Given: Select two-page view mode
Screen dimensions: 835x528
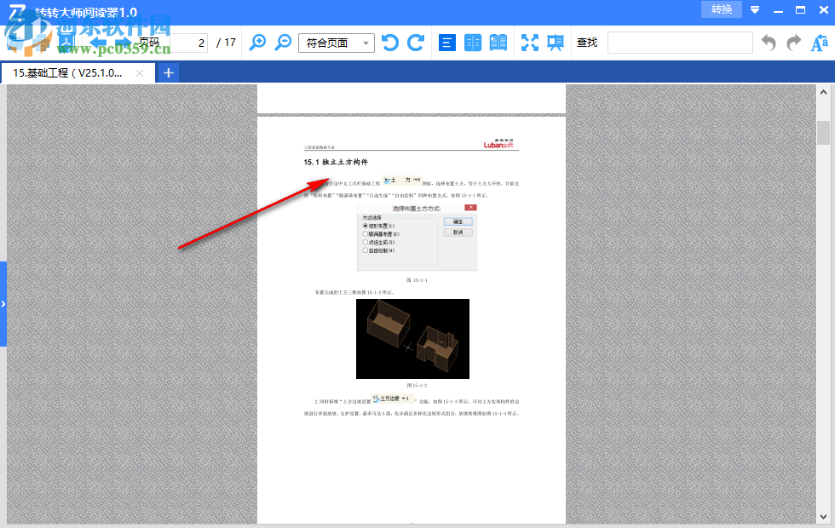Looking at the screenshot, I should point(472,43).
